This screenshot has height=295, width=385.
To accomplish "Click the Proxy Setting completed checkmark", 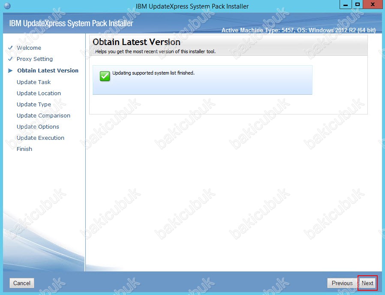I will click(10, 59).
